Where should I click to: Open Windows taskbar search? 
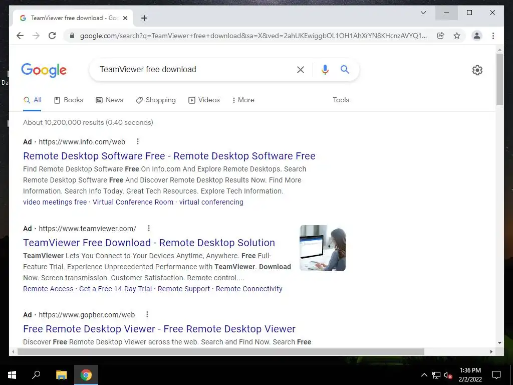point(36,375)
